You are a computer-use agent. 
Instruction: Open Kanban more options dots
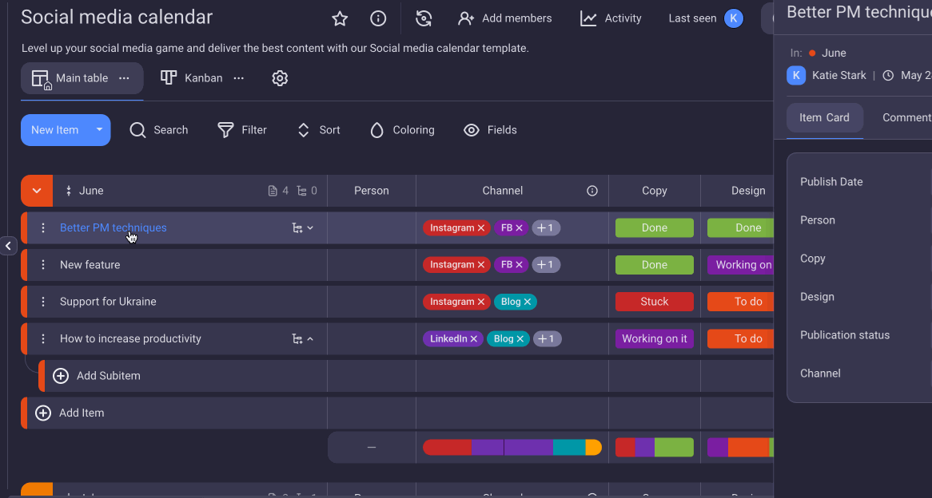pos(238,77)
